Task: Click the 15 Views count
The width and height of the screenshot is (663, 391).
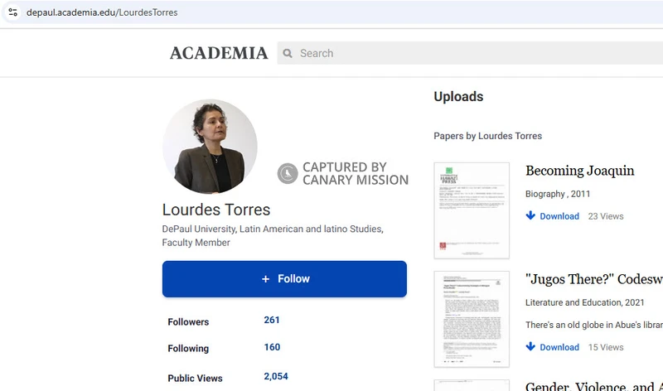Action: pyautogui.click(x=606, y=347)
